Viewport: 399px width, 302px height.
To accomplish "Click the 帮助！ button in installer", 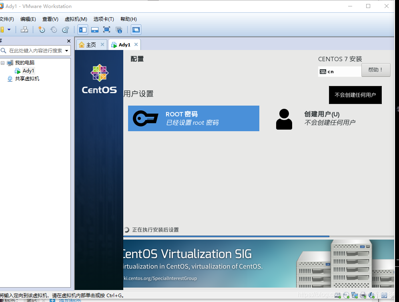I will click(x=376, y=70).
